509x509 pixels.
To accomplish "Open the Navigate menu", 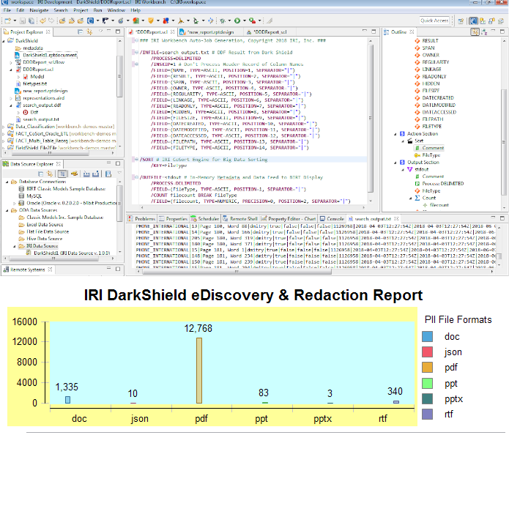I will [39, 10].
